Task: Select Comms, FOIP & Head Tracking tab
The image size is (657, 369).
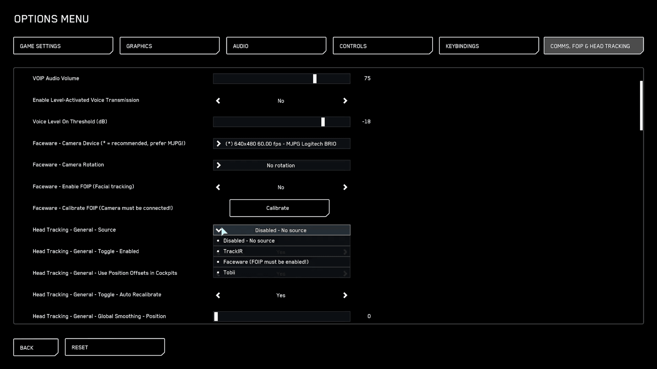Action: (594, 46)
